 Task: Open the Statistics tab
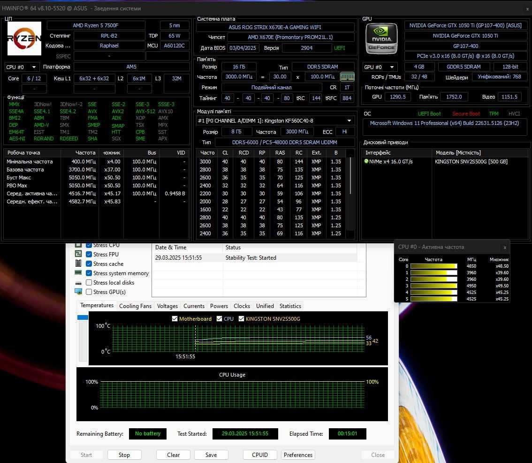[290, 306]
